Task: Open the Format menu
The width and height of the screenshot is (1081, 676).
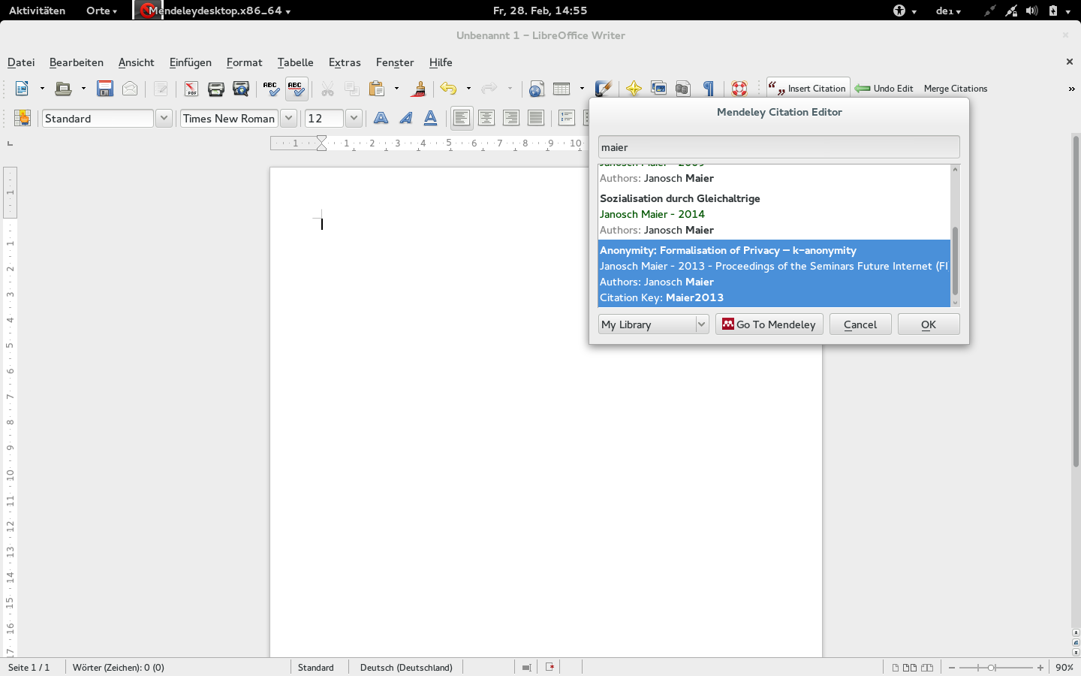Action: [x=244, y=62]
